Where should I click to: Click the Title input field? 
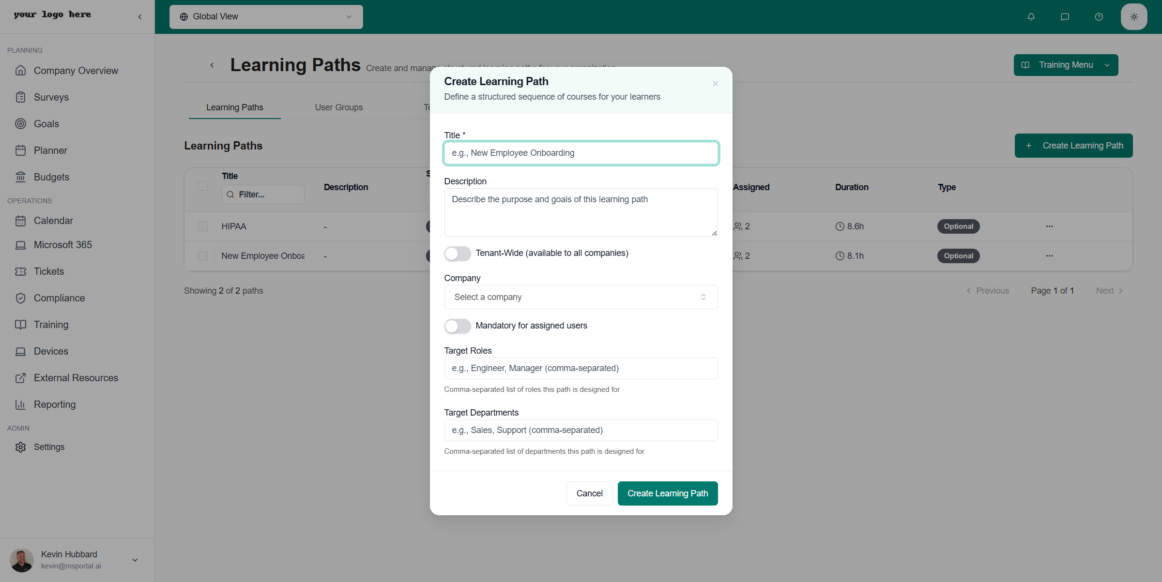581,153
